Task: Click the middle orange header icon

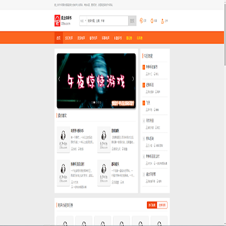Action: [152, 21]
